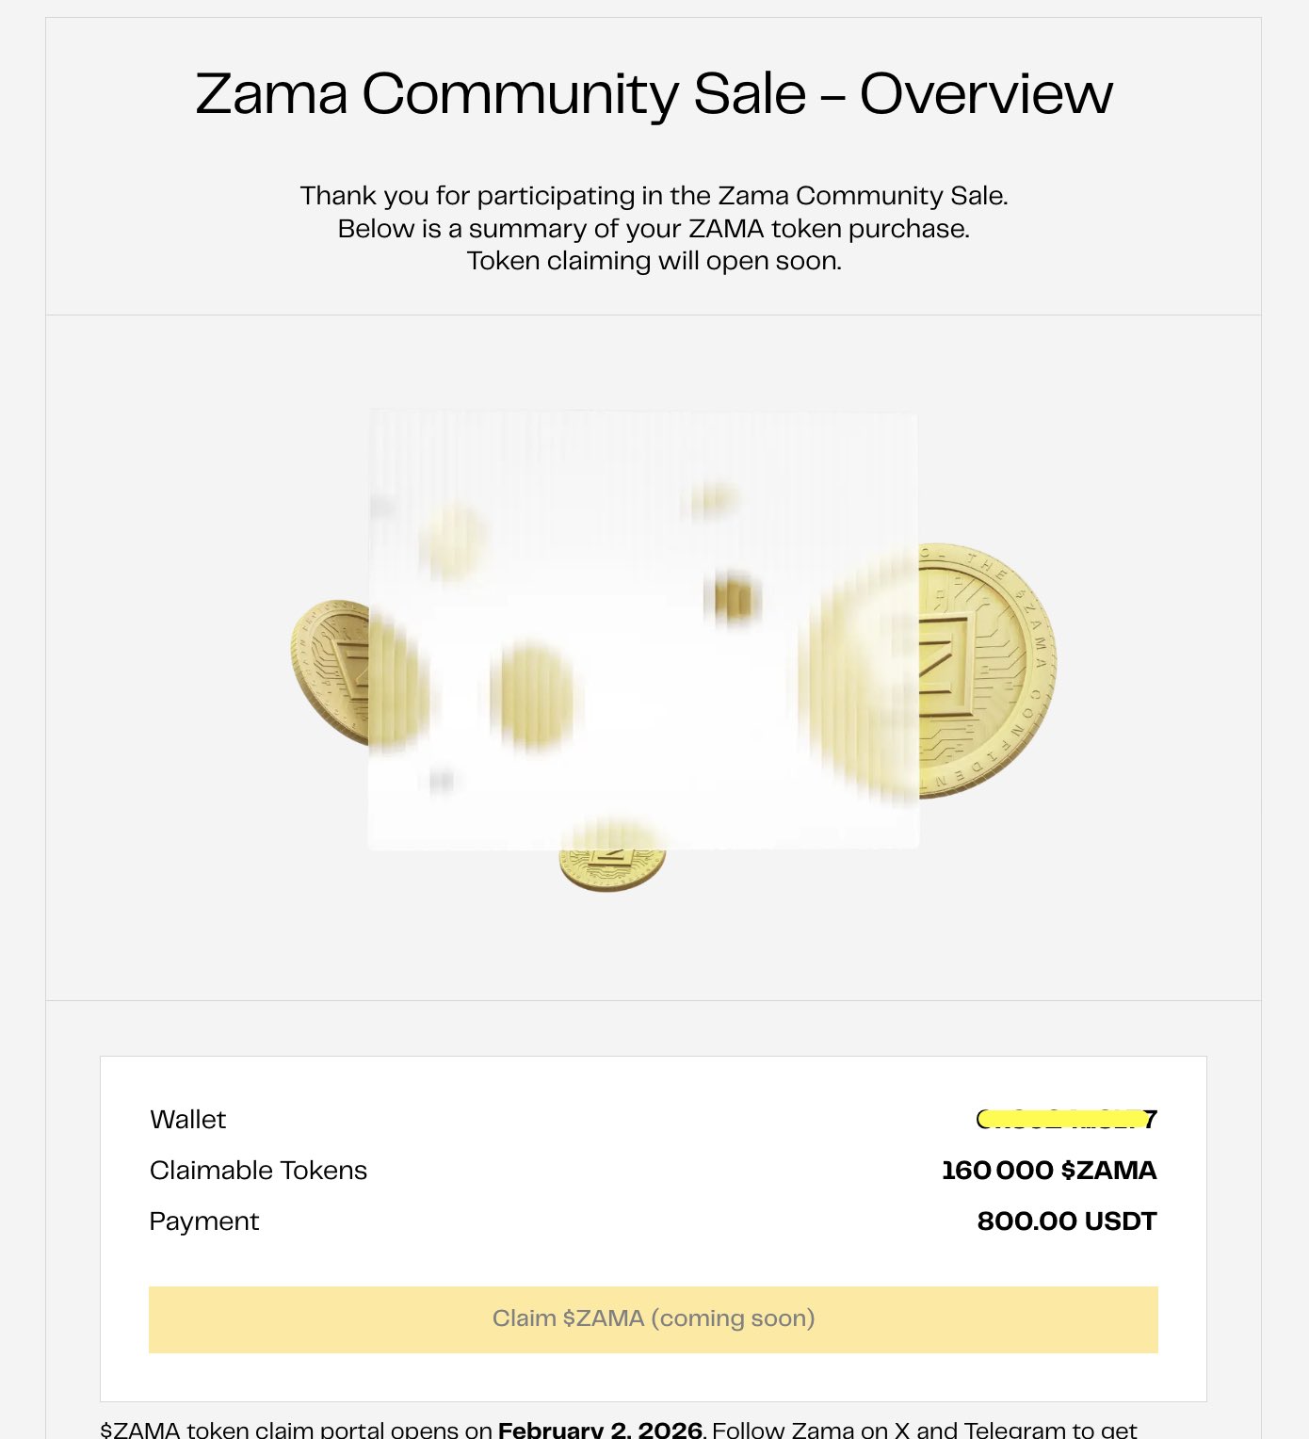Click the bold February 2, 2026 date
This screenshot has height=1439, width=1309.
coord(600,1430)
